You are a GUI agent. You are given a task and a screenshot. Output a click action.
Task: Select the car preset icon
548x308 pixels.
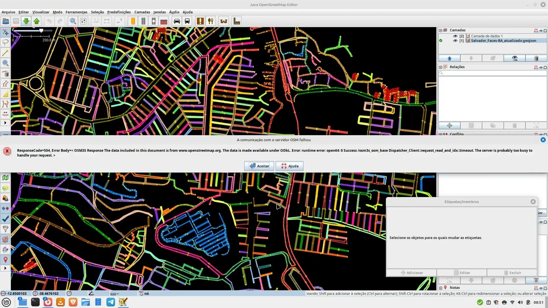[177, 21]
